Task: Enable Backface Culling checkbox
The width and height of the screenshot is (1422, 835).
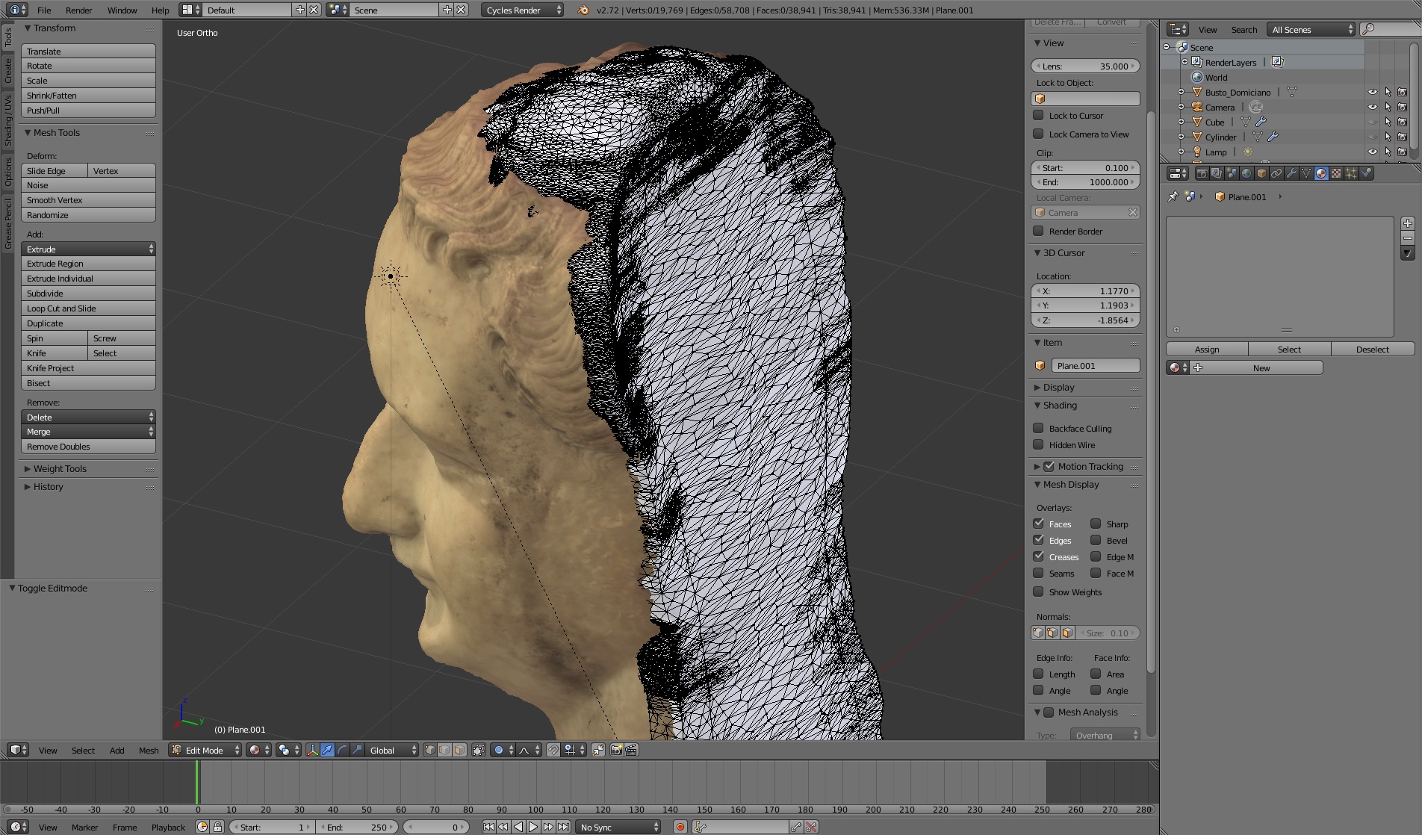Action: tap(1038, 428)
